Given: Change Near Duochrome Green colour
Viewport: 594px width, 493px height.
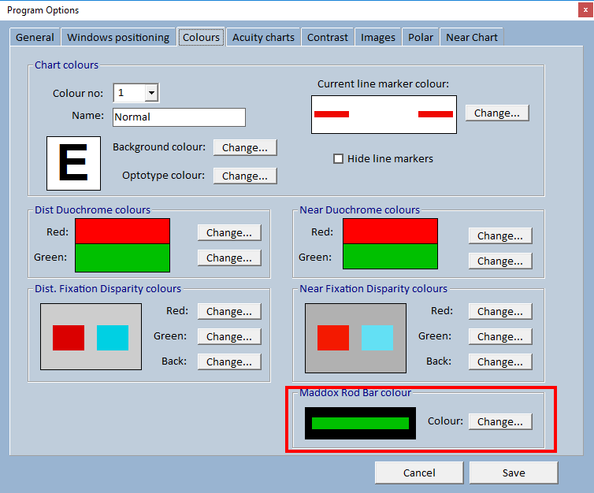Looking at the screenshot, I should [x=500, y=261].
